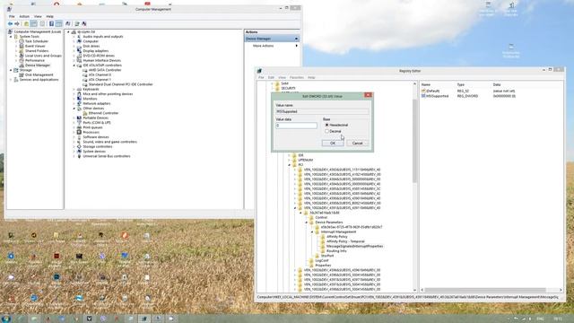Image resolution: width=574 pixels, height=323 pixels.
Task: Select Standard Dual Channel PCI IDE Controller
Action: point(120,84)
